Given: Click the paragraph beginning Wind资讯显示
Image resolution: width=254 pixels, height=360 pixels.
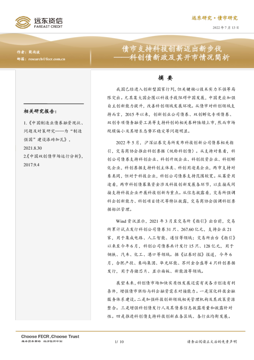Looking at the screenshot, I should [171, 246].
